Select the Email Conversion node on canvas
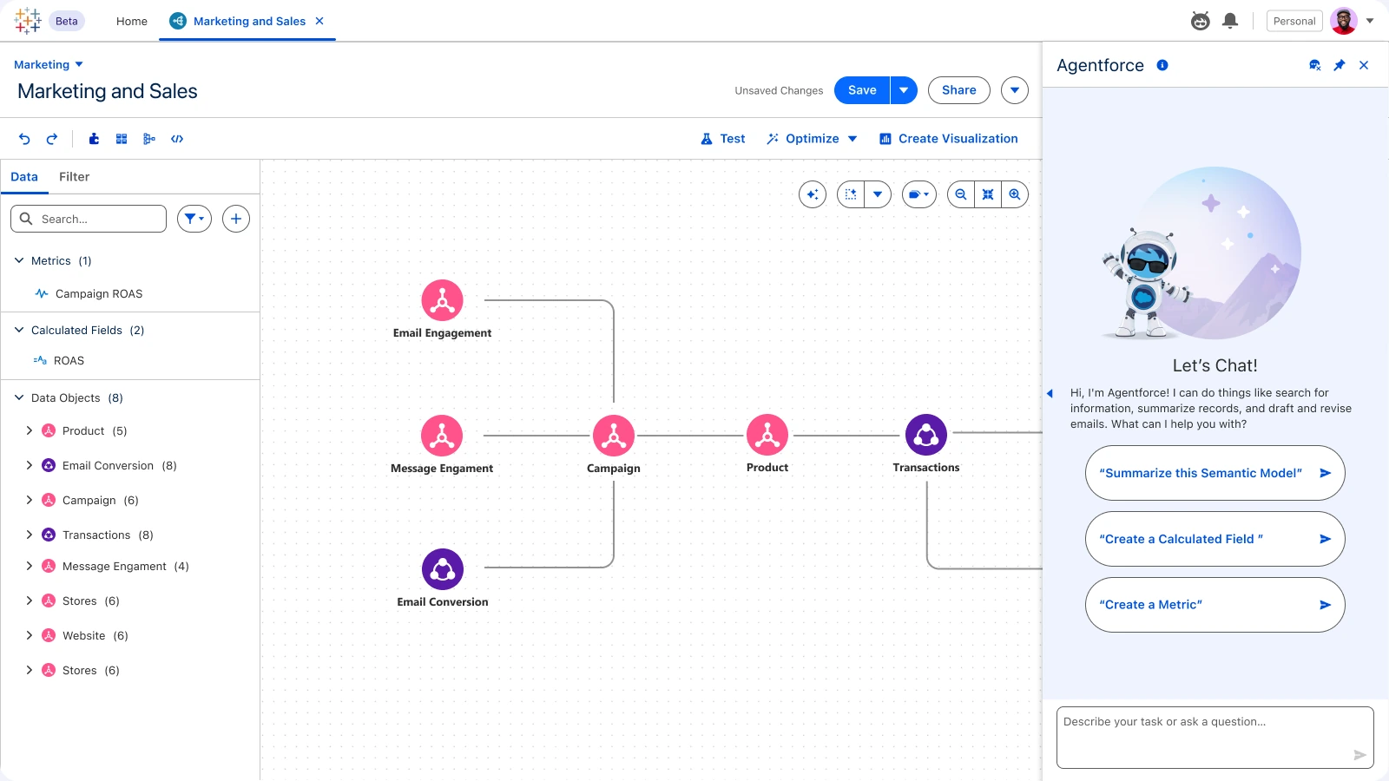The width and height of the screenshot is (1389, 781). pyautogui.click(x=443, y=569)
